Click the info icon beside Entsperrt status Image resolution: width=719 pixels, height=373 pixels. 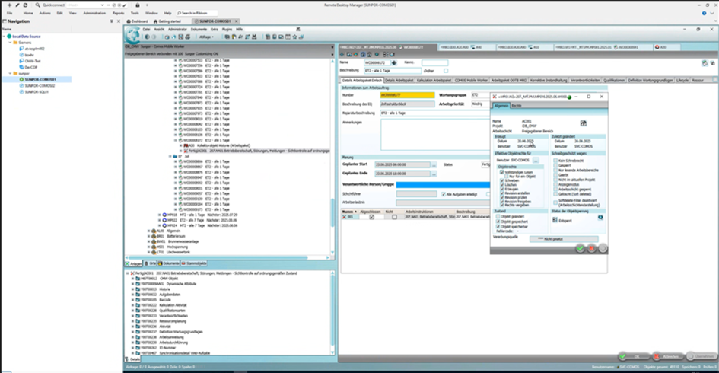point(600,217)
